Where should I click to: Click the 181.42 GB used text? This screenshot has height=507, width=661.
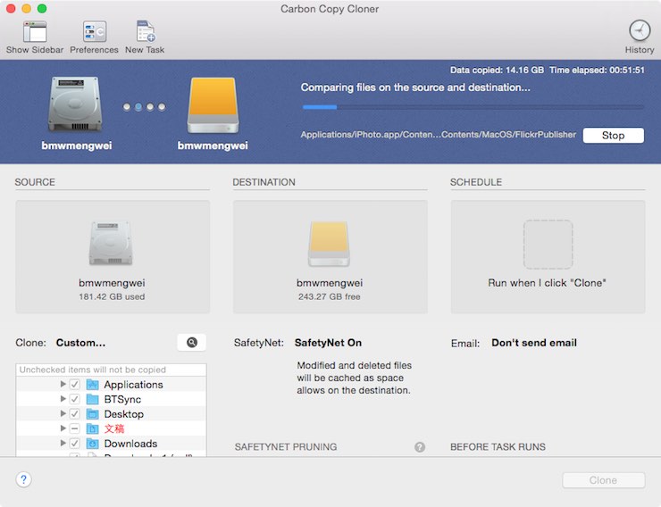point(112,296)
